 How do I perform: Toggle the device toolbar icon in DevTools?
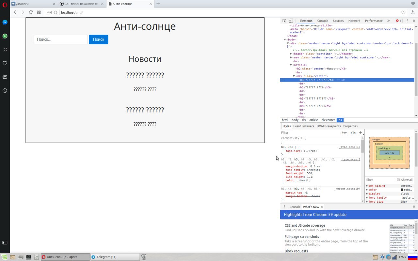(x=291, y=21)
